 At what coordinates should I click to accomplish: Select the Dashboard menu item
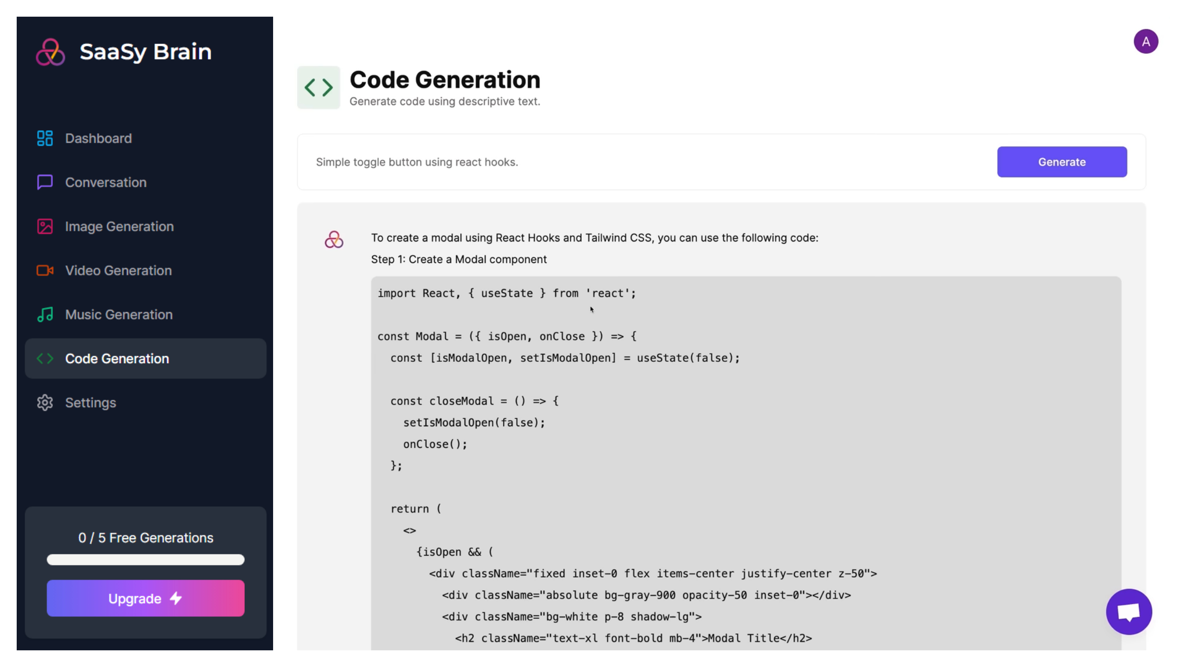[145, 138]
